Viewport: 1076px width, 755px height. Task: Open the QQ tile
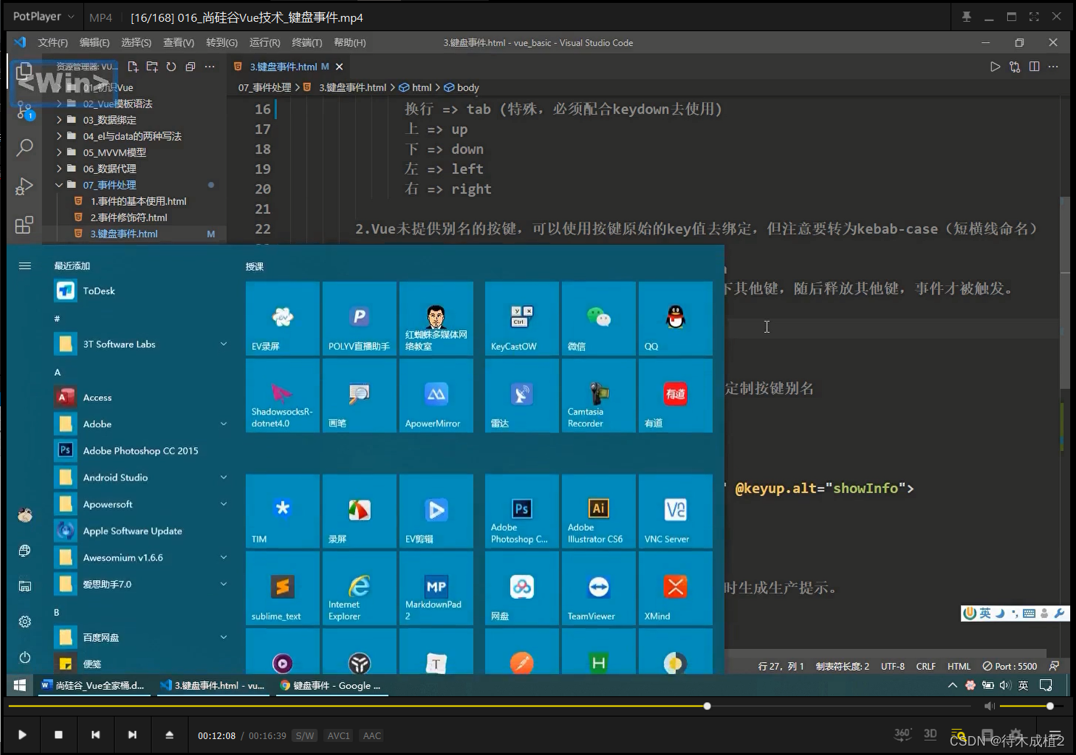point(676,318)
